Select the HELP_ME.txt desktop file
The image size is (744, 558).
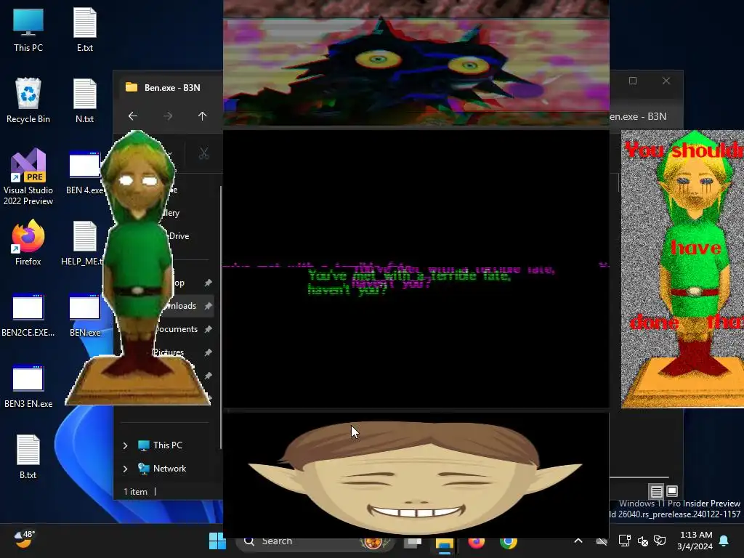pyautogui.click(x=83, y=243)
